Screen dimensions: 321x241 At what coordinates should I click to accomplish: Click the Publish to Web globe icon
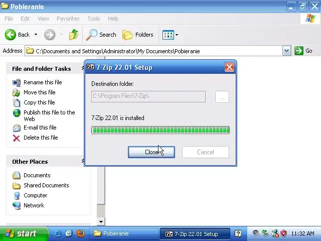pyautogui.click(x=17, y=113)
